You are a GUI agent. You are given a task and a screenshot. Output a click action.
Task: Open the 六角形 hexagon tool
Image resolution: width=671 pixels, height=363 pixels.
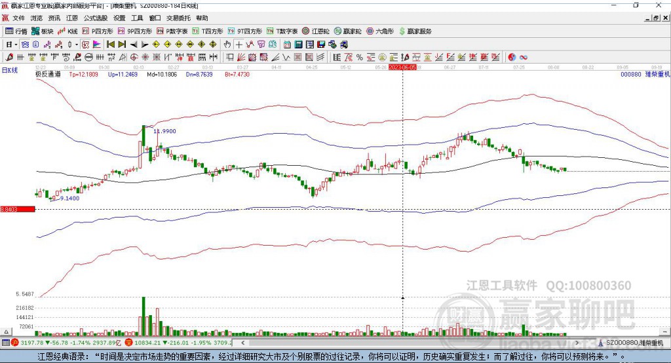[x=380, y=31]
